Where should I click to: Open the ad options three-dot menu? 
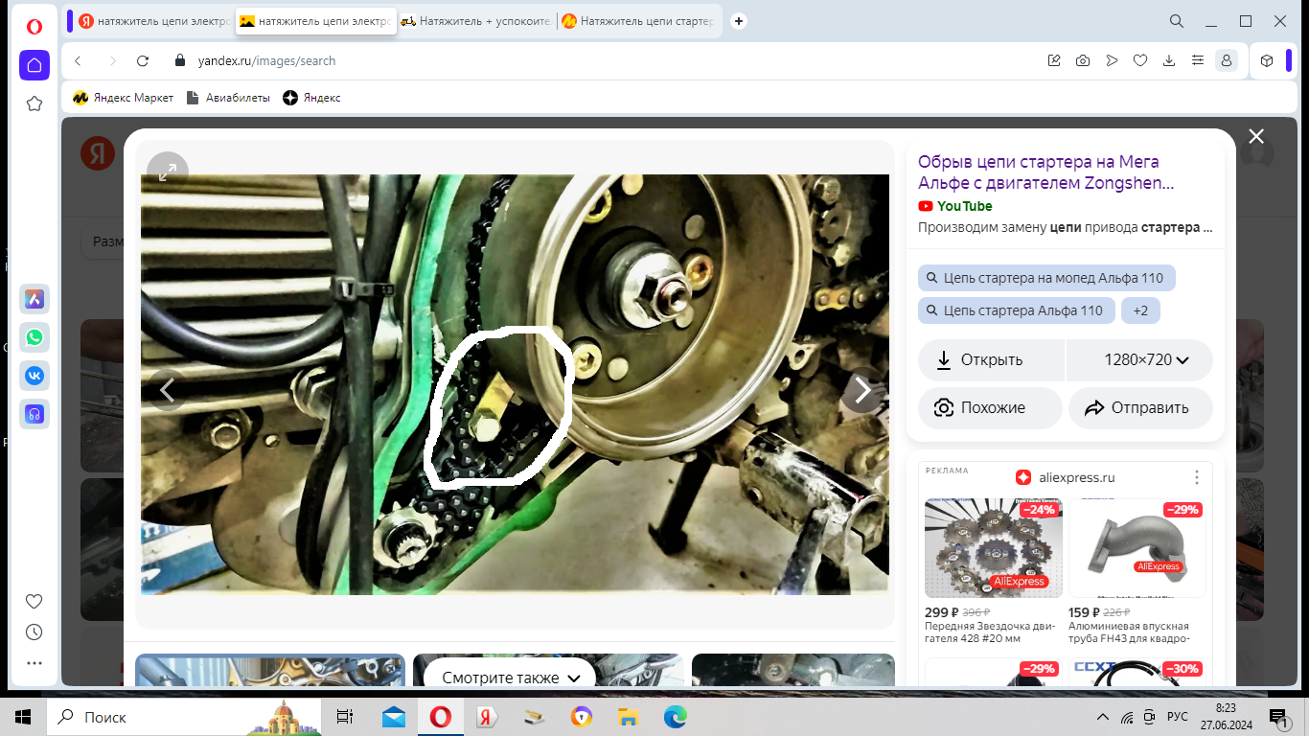click(x=1197, y=477)
